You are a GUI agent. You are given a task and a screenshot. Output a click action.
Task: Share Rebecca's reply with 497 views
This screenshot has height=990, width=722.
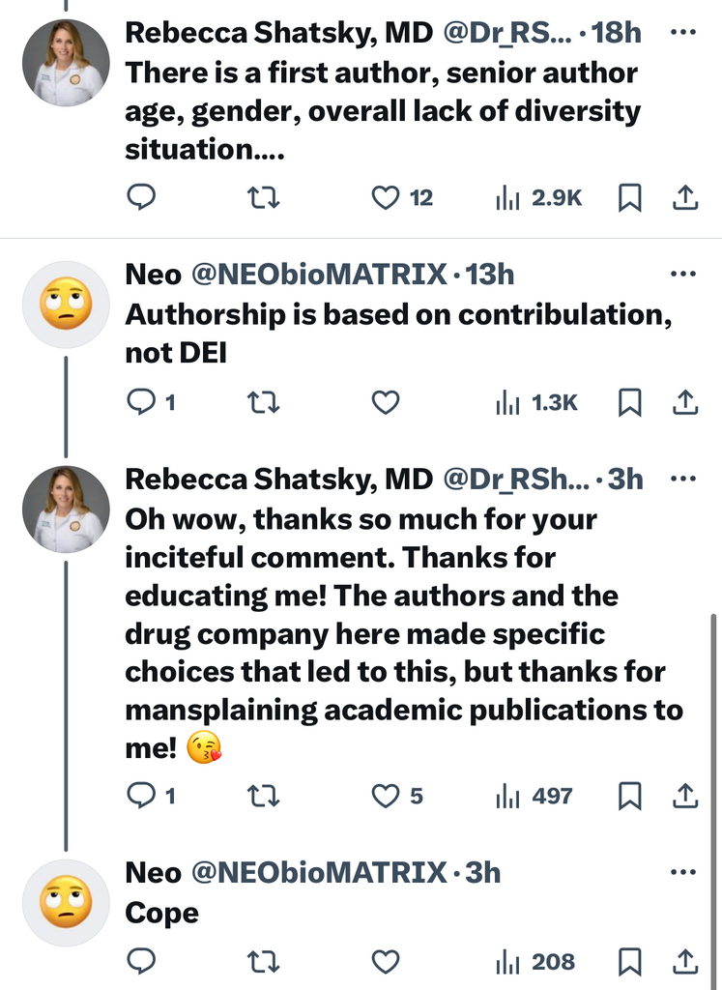[684, 796]
